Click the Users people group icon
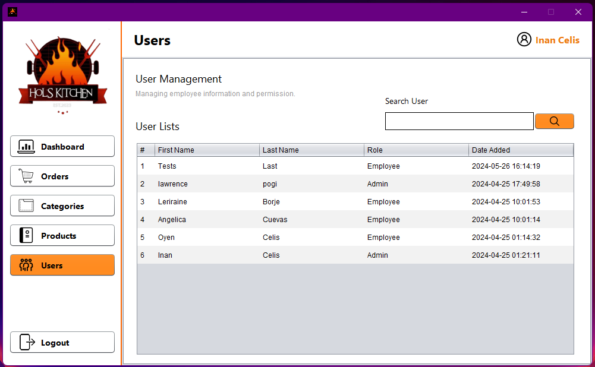 tap(26, 265)
